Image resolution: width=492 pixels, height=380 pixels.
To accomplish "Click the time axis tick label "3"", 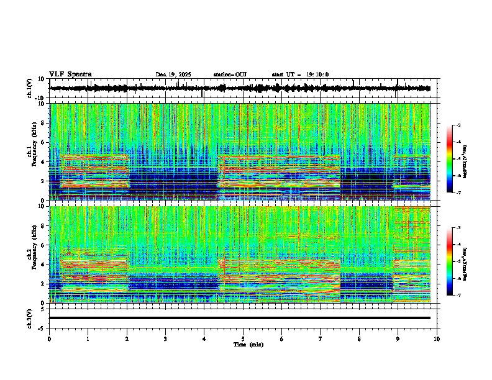I will coord(165,339).
